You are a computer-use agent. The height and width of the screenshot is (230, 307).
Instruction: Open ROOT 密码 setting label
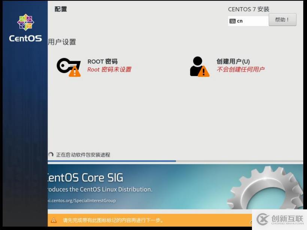(103, 62)
